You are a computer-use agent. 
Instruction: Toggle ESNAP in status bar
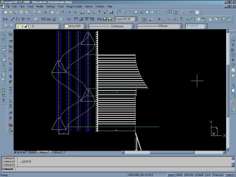click(x=199, y=175)
